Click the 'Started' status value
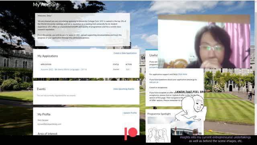This screenshot has height=145, width=257. 116,69
